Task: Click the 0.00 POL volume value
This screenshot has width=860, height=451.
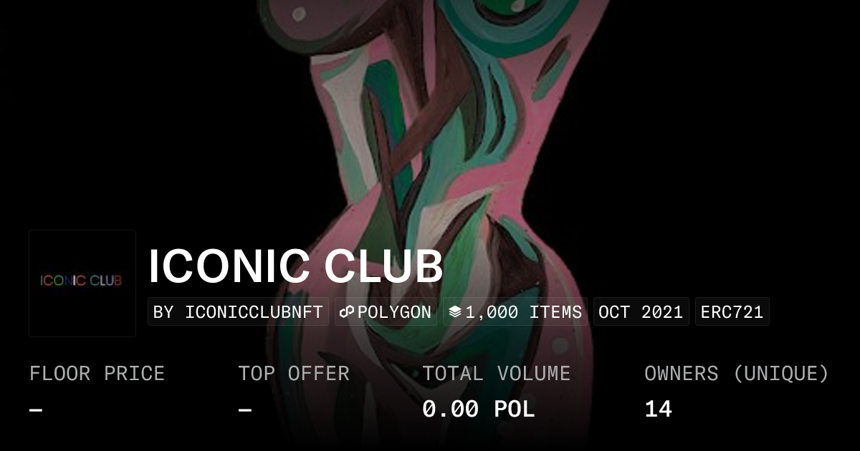Action: 479,409
